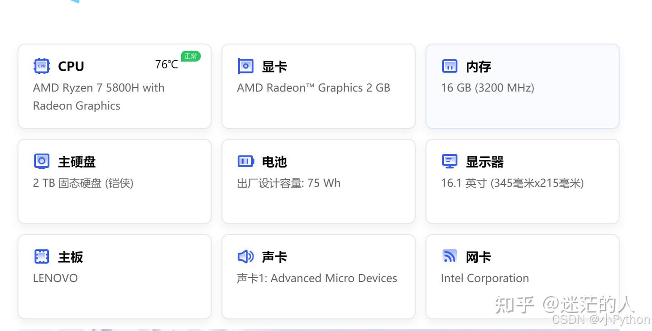Click the Intel Corporation network adapter text

pyautogui.click(x=484, y=278)
